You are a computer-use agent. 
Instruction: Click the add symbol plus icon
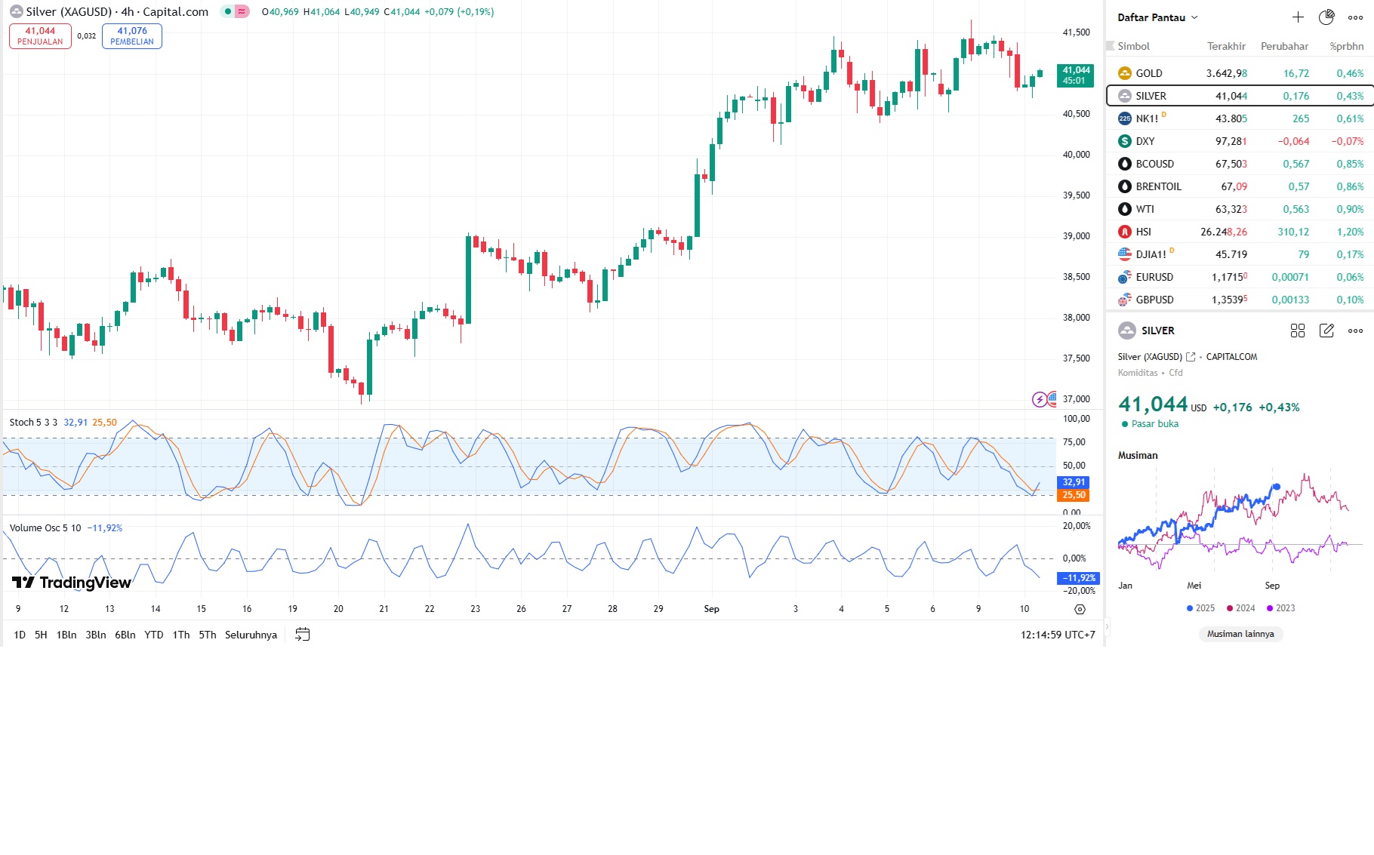pos(1298,17)
